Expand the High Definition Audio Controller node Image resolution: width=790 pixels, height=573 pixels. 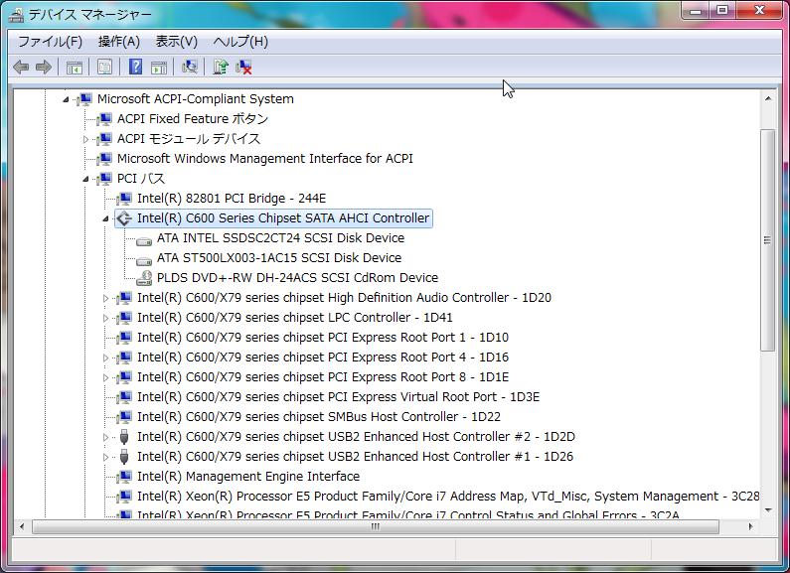[x=105, y=299]
